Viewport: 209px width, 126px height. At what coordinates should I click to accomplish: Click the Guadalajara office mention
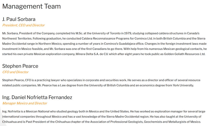[131, 44]
